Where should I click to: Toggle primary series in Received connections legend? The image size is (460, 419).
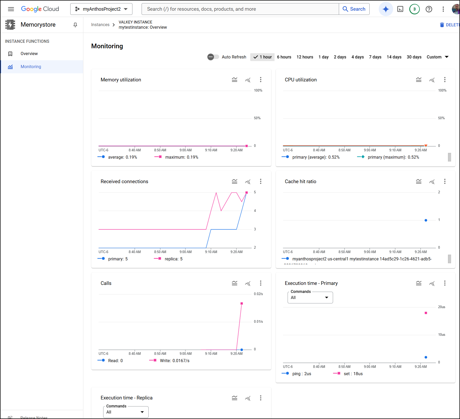pyautogui.click(x=113, y=259)
